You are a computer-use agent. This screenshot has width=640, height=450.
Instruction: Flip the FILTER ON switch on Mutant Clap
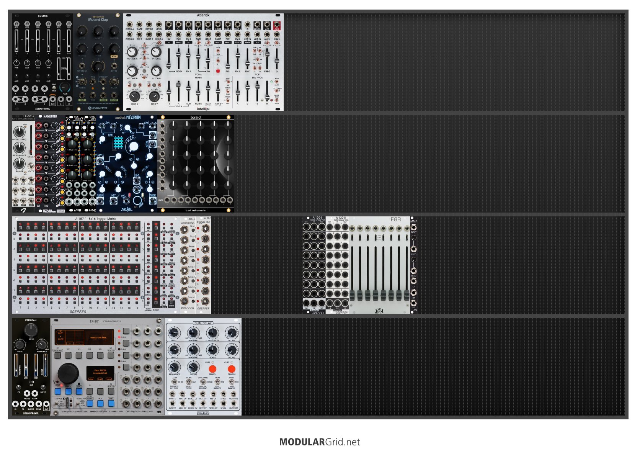point(114,82)
